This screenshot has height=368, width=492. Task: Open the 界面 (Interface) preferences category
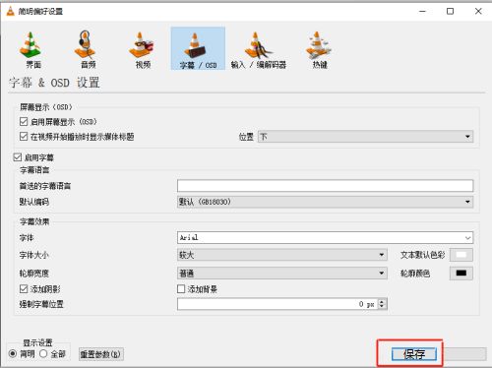pyautogui.click(x=31, y=49)
